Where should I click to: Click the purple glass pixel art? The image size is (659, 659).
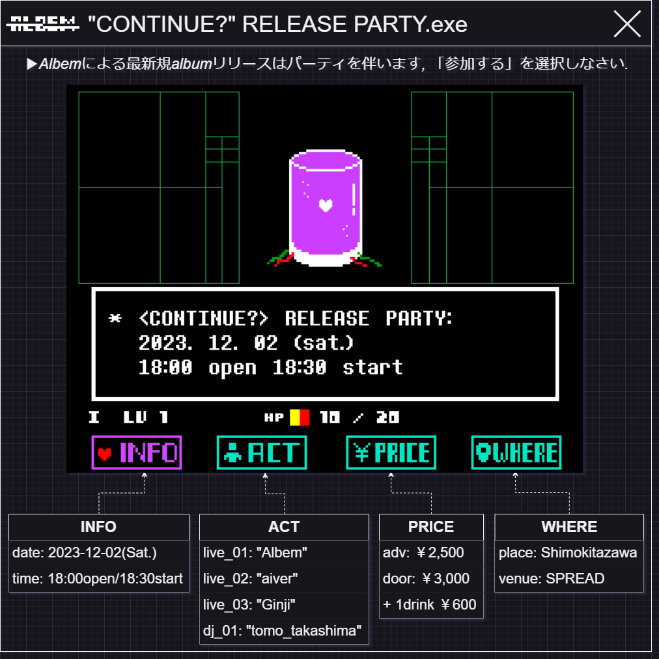325,208
